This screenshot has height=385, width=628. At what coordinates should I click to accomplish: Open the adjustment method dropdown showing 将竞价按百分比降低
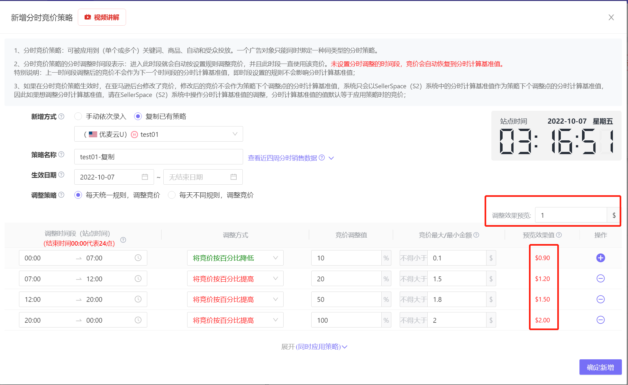[x=235, y=258]
